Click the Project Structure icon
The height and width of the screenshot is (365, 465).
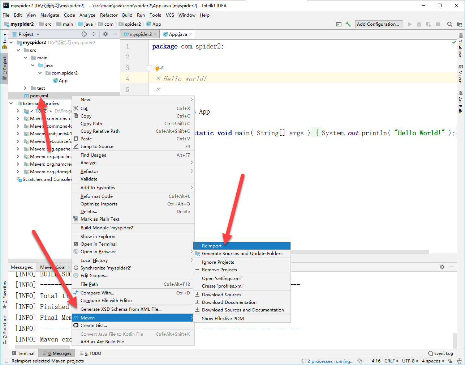[x=459, y=24]
